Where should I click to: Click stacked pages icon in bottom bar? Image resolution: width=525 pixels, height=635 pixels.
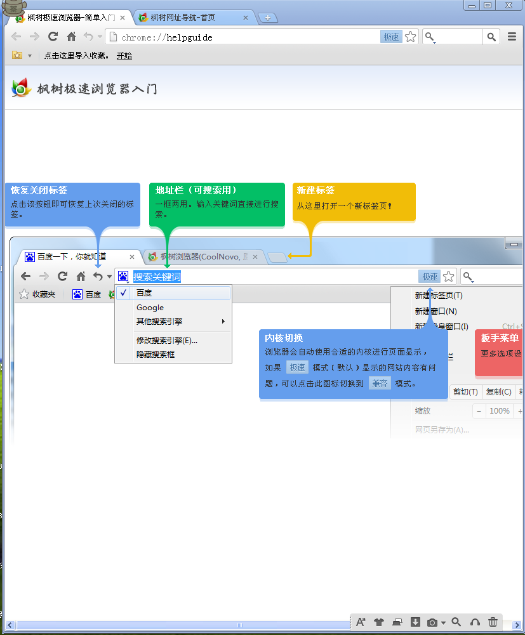(x=397, y=622)
